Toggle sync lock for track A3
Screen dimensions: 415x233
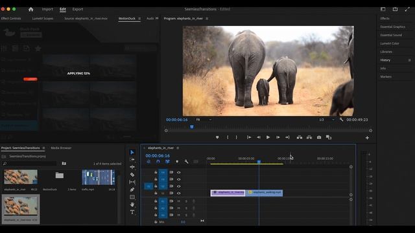pos(171,215)
